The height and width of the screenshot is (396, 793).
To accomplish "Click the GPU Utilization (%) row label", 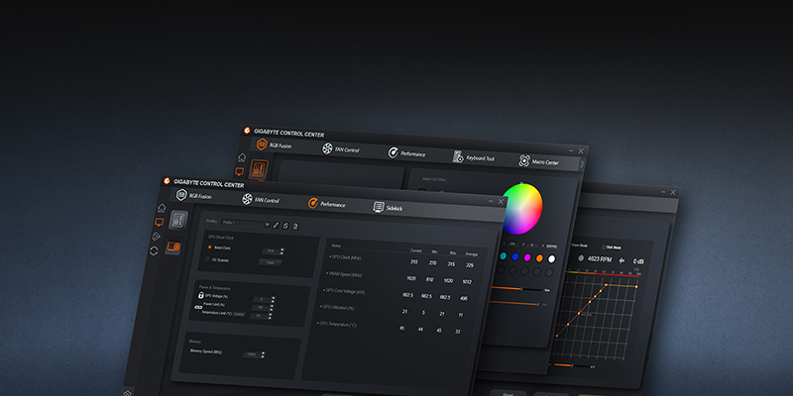I will tap(337, 307).
